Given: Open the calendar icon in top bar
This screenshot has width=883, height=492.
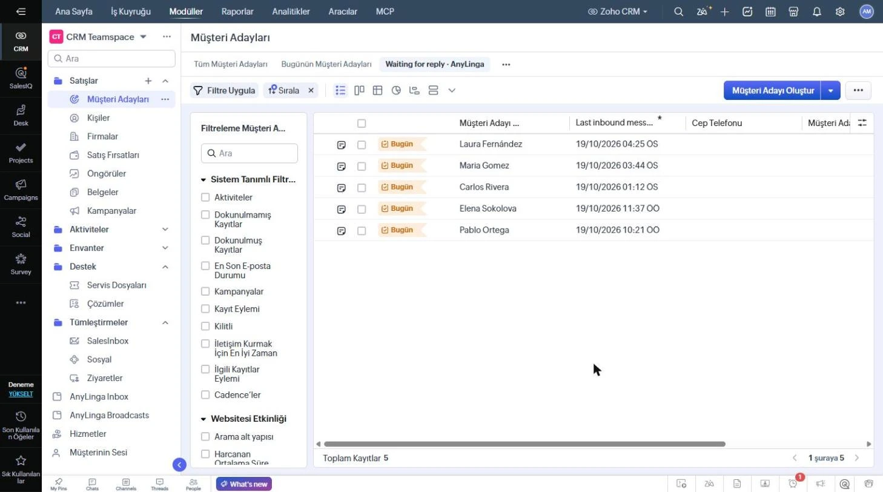Looking at the screenshot, I should coord(770,12).
